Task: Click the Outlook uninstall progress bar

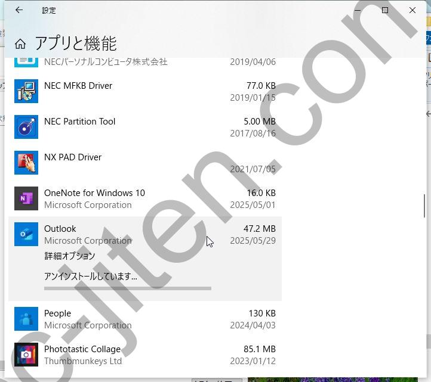Action: 127,288
